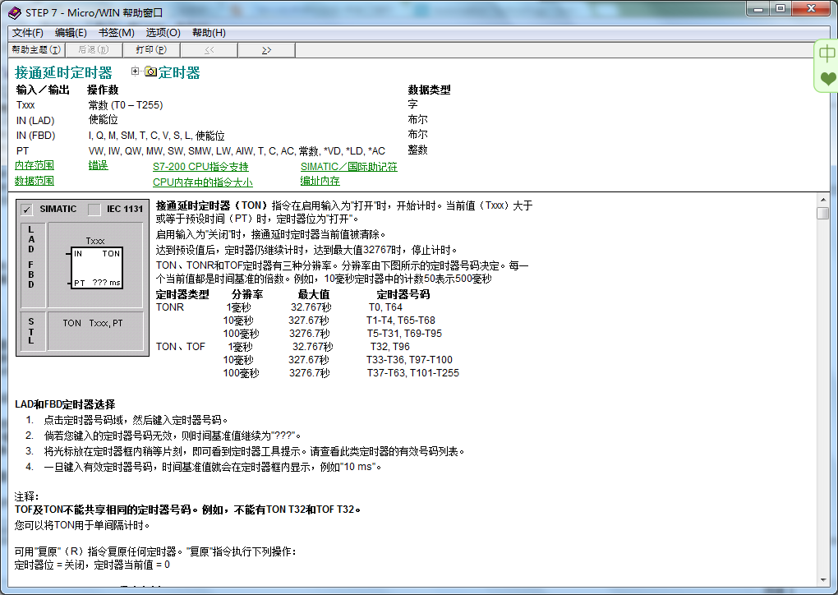Click the green 中 input method icon
The height and width of the screenshot is (595, 838).
pos(826,54)
